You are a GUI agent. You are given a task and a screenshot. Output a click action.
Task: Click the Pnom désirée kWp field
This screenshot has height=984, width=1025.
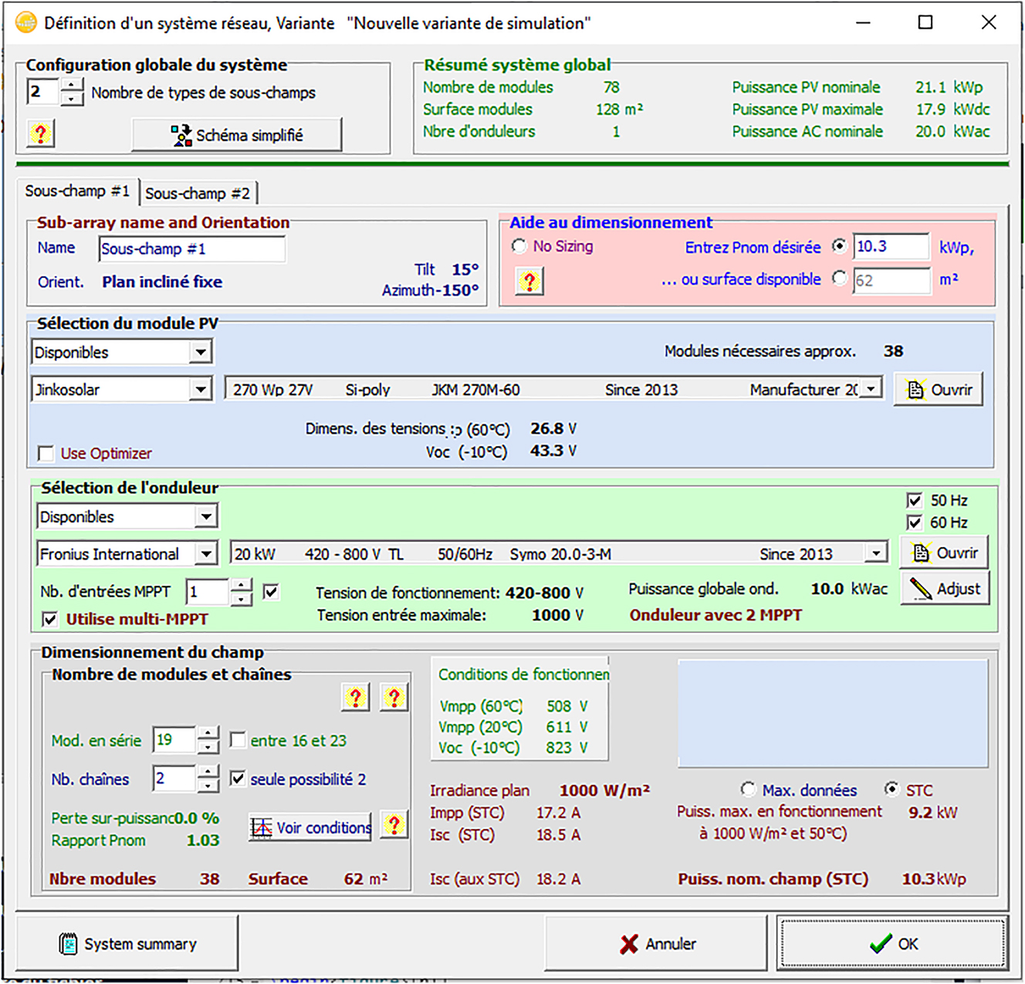pyautogui.click(x=891, y=246)
